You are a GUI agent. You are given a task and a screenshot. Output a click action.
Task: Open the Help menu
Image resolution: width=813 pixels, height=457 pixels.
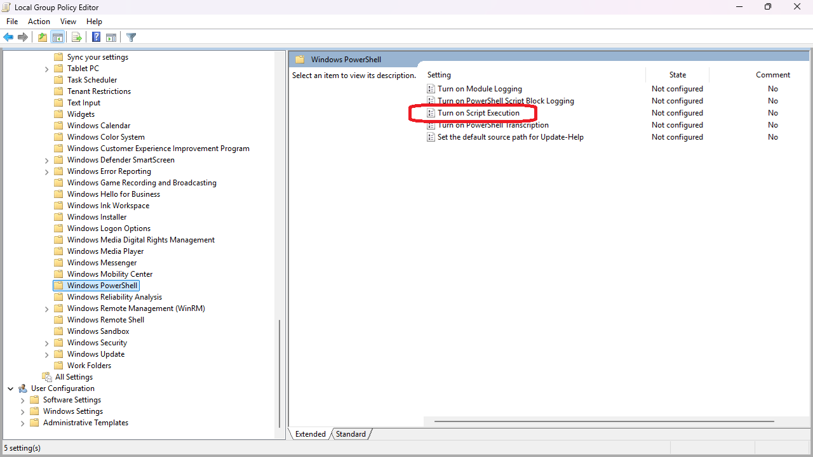click(x=94, y=22)
